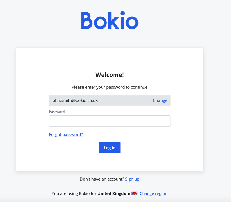Screen dimensions: 231x202
Task: Click inside the Password input field
Action: coord(110,121)
